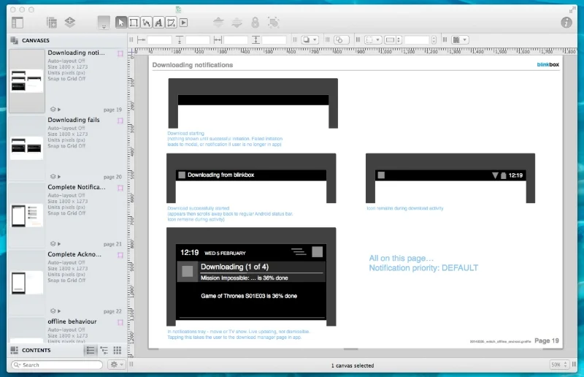Select the Shape tool
Image resolution: width=584 pixels, height=377 pixels.
(134, 23)
